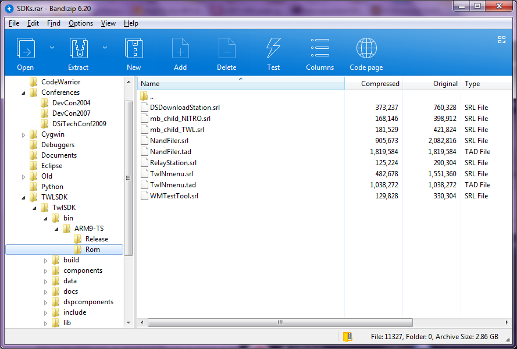This screenshot has height=349, width=517.
Task: Click the archive icon in status bar
Action: coord(348,336)
